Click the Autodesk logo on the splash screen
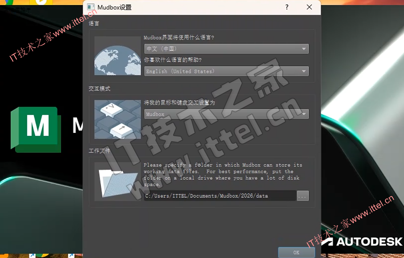This screenshot has height=258, width=404. click(x=362, y=242)
